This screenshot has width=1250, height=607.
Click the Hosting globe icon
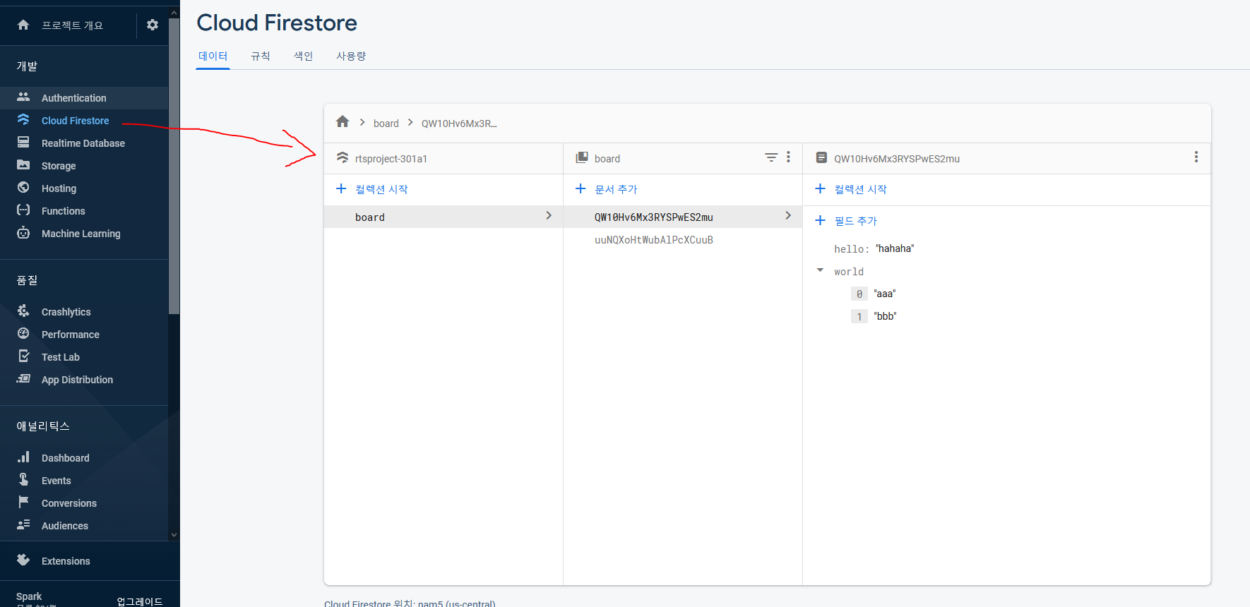click(x=23, y=188)
